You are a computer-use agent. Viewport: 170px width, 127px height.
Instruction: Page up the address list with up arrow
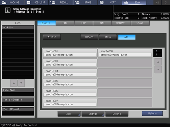(158, 62)
